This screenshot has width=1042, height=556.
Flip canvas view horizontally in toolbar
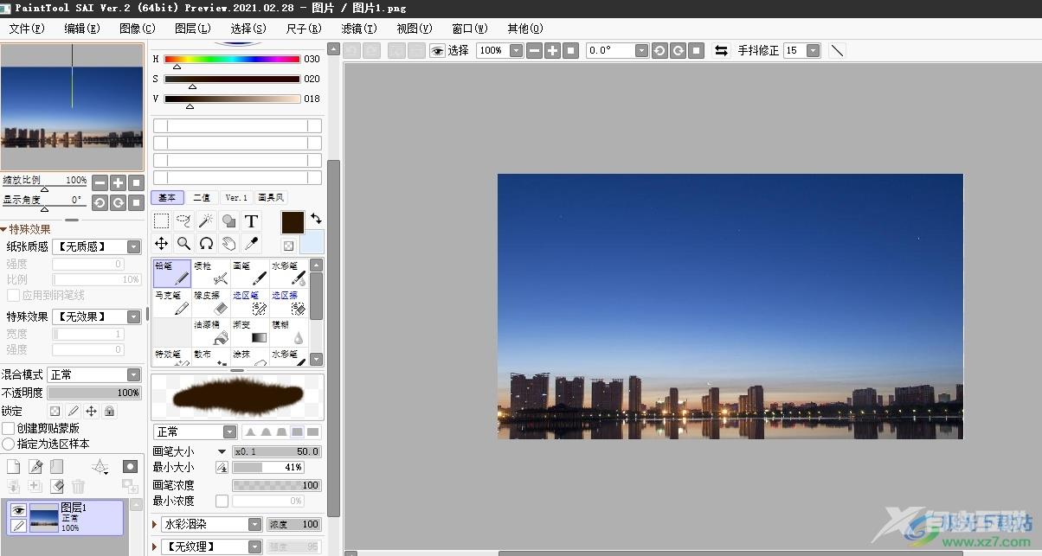(x=721, y=51)
